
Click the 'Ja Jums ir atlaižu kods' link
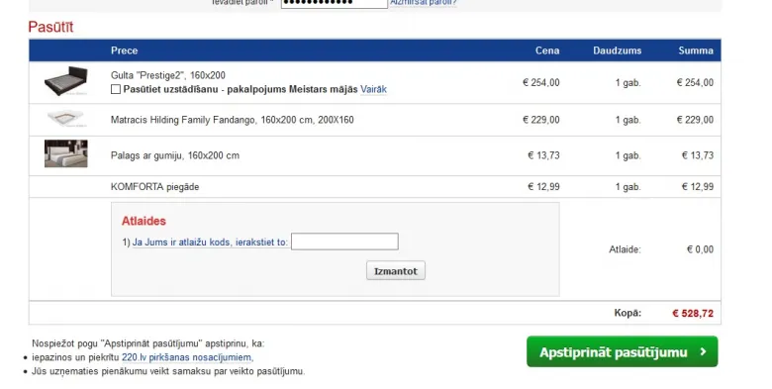click(210, 243)
